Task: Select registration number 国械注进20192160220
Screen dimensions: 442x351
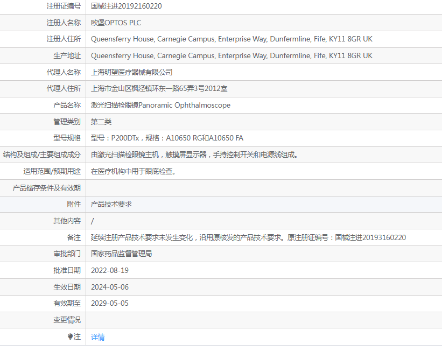Action: [127, 6]
